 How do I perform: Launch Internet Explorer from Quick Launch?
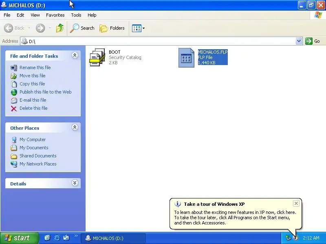click(57, 238)
